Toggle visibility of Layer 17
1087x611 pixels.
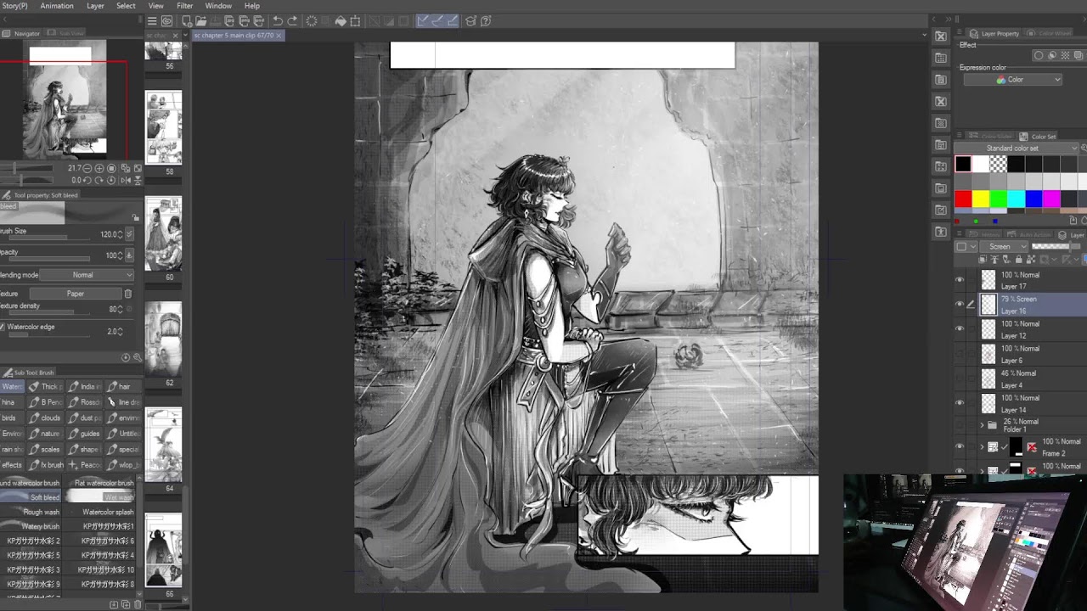click(960, 280)
